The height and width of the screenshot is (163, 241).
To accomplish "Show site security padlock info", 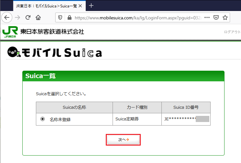I will (68, 18).
